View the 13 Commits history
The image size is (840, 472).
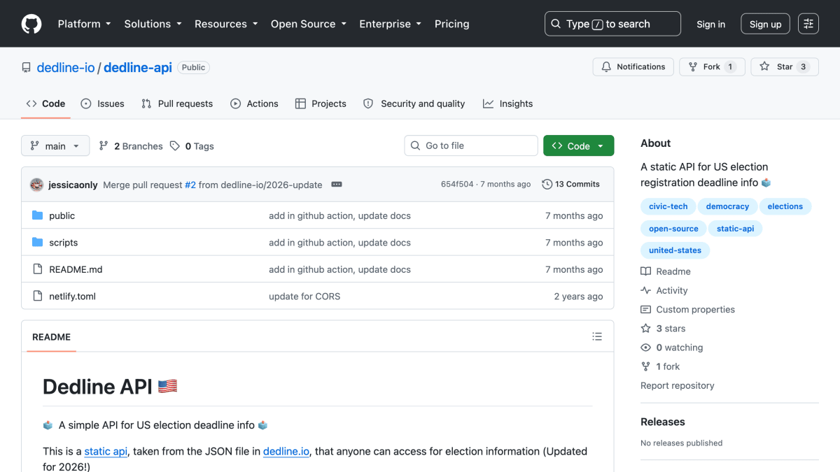(570, 185)
